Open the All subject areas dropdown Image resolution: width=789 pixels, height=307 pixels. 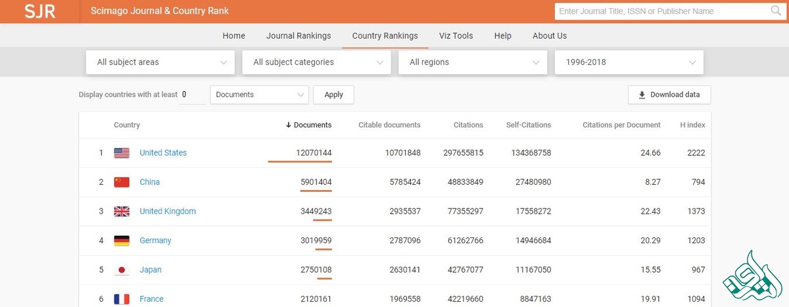pos(160,62)
